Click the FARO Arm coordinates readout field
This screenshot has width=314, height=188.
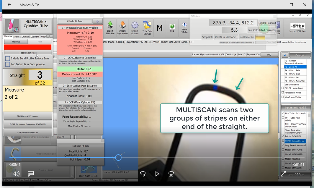(x=233, y=23)
